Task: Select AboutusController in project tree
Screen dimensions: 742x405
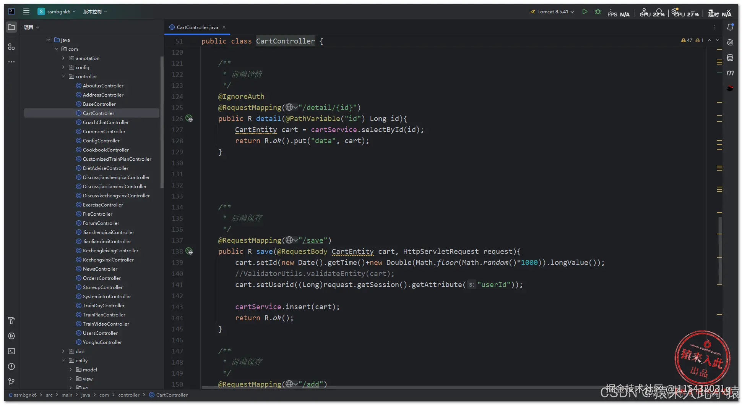Action: (103, 86)
